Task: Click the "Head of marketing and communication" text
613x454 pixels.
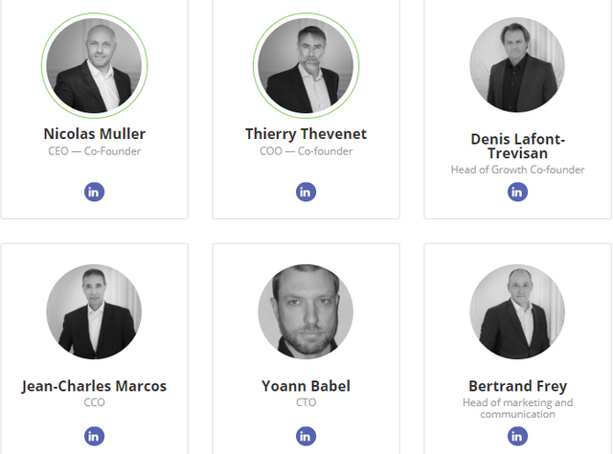Action: coord(517,408)
